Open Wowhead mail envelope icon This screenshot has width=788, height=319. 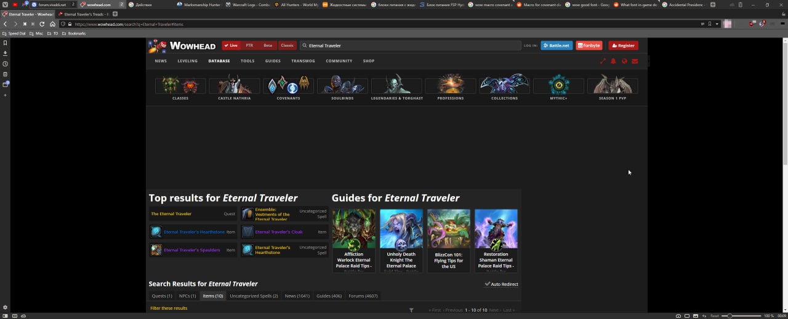pyautogui.click(x=635, y=61)
